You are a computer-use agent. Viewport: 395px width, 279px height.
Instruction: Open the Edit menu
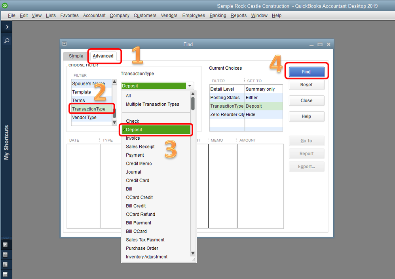(24, 15)
